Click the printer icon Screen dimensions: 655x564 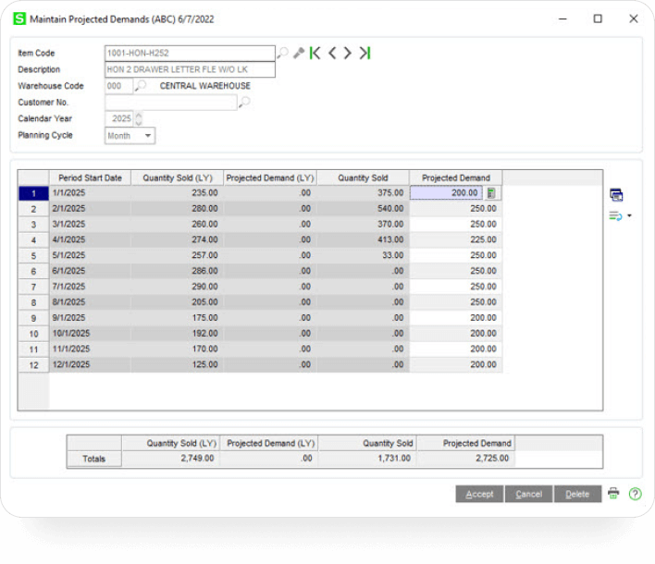click(x=613, y=493)
